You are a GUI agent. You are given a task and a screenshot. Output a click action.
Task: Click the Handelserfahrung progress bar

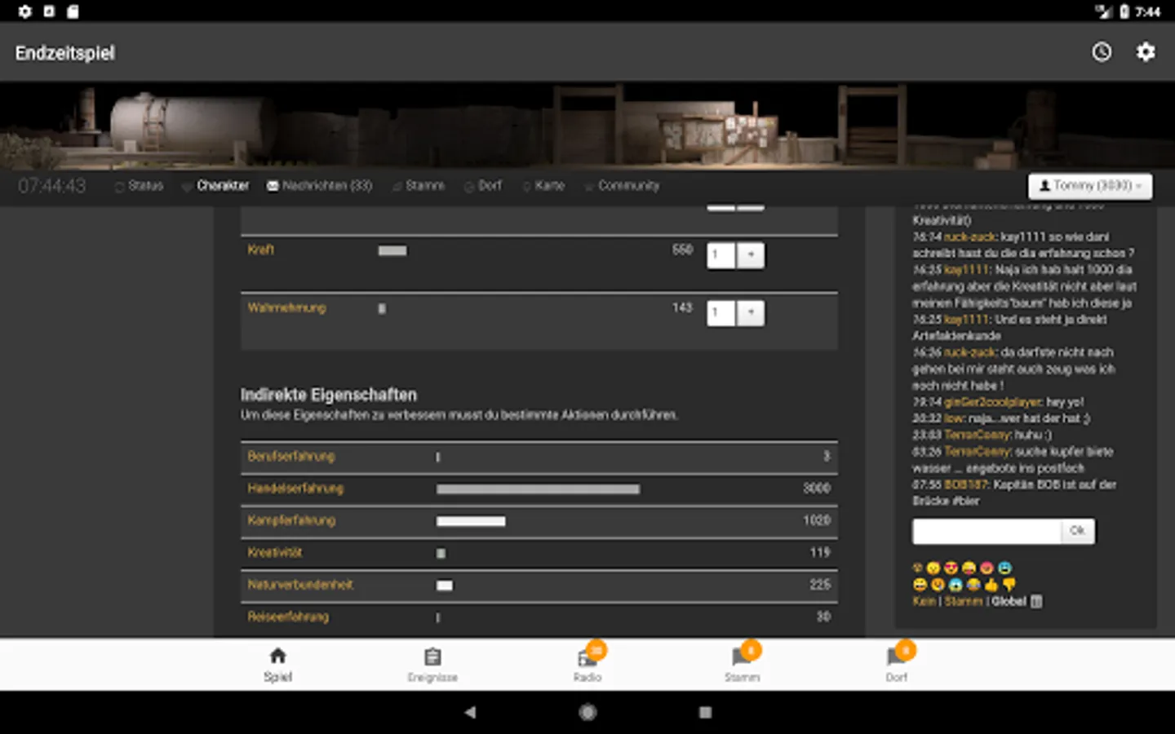pyautogui.click(x=538, y=489)
